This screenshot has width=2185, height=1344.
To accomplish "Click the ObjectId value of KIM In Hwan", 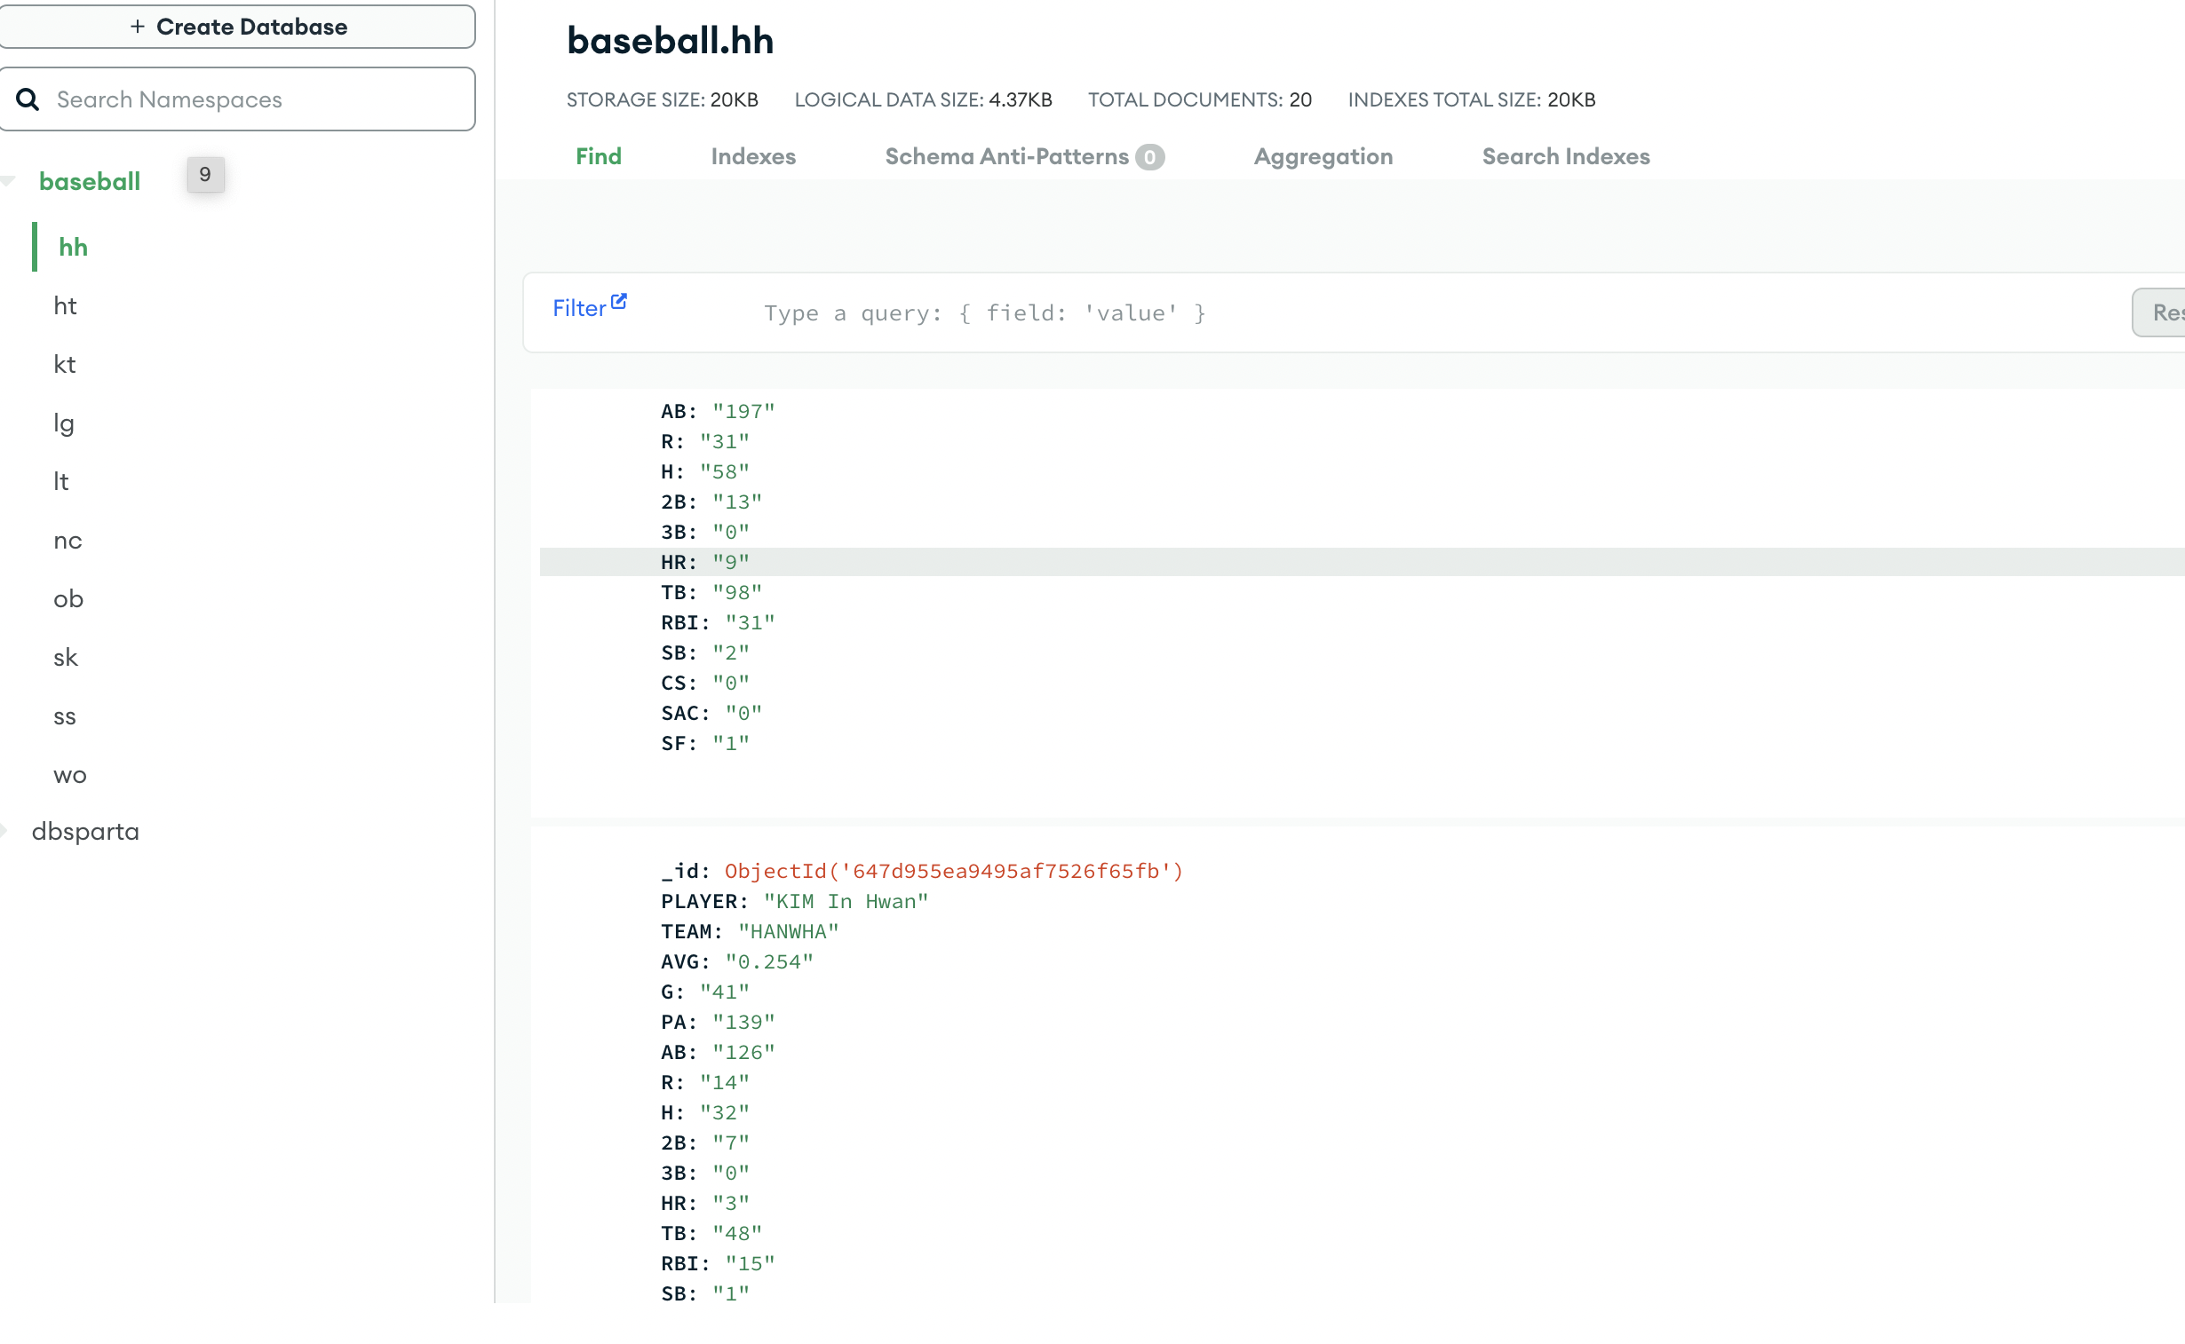I will [x=953, y=871].
